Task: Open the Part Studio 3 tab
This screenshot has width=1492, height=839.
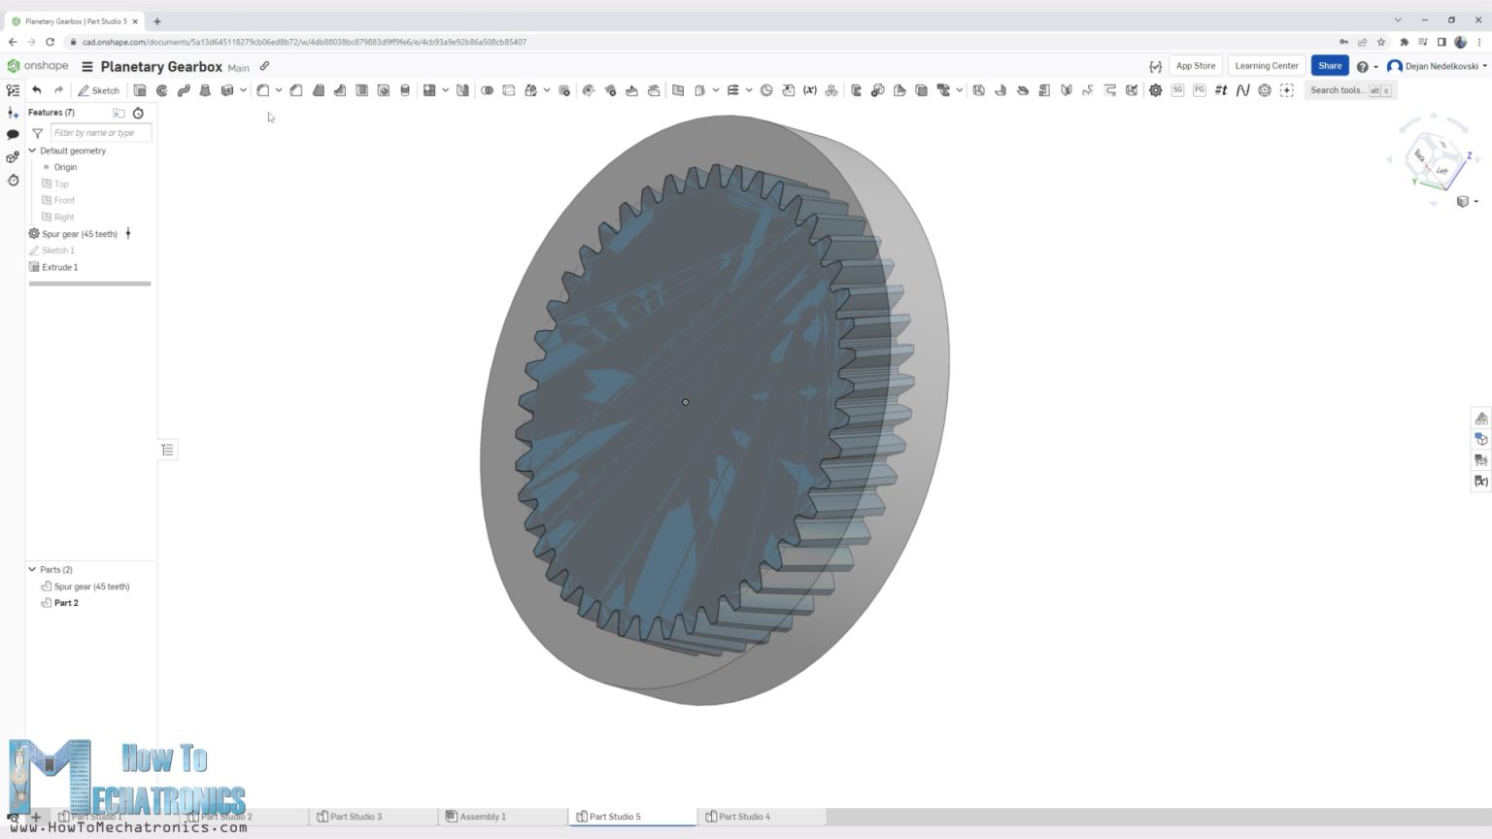Action: click(356, 817)
